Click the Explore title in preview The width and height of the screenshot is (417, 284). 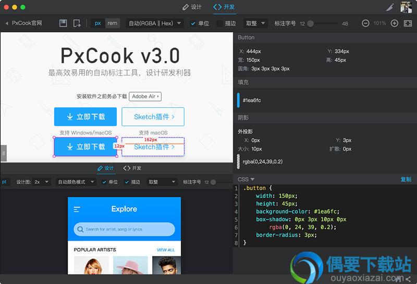tap(124, 209)
